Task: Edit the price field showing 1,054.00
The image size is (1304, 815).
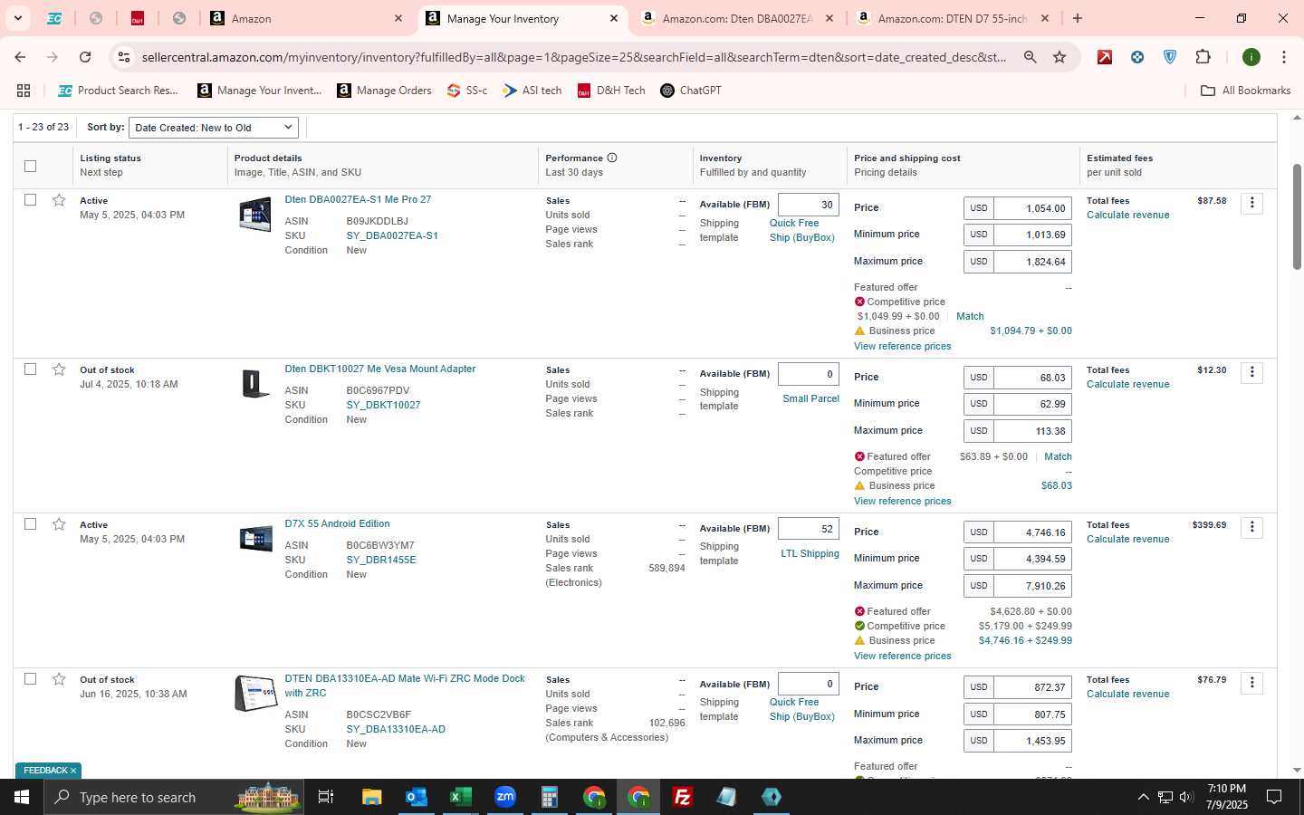Action: 1032,208
